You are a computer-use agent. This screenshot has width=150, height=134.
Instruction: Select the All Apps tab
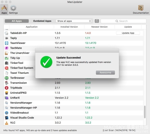click(x=17, y=21)
